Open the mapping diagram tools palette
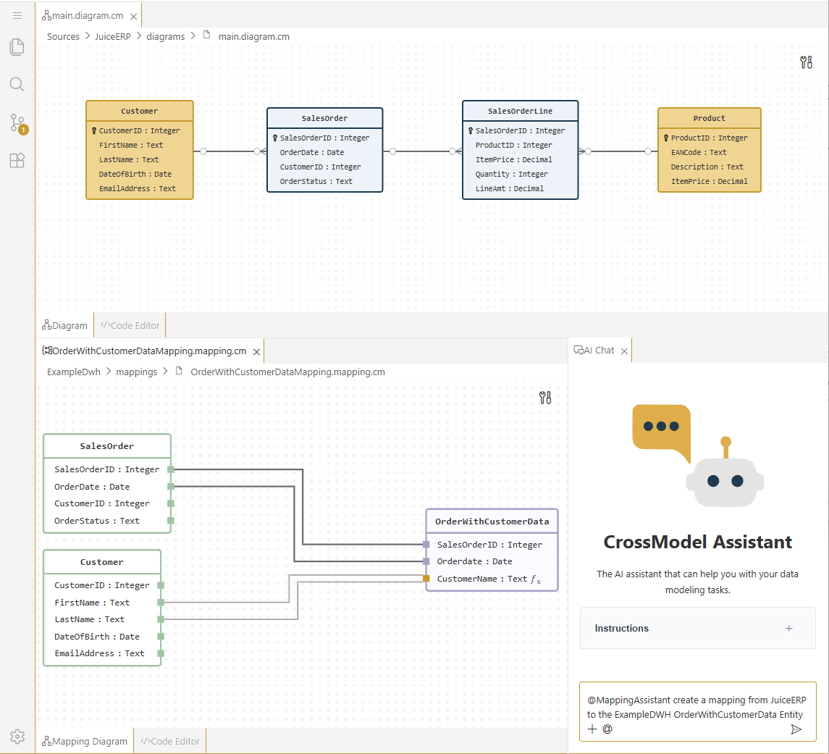 pyautogui.click(x=546, y=397)
